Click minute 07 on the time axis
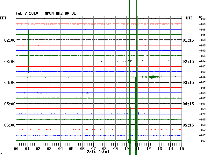 (x=93, y=148)
